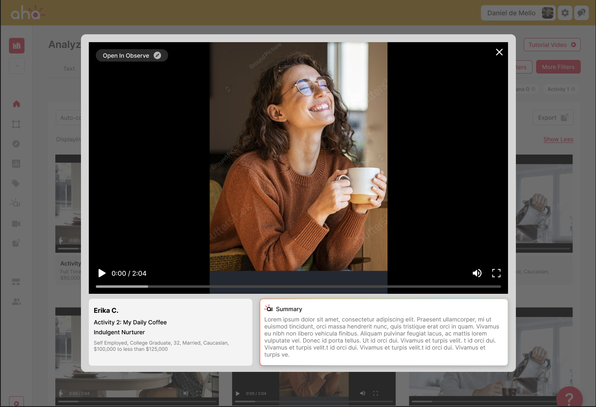
Task: Fullscreen the bottom-left background video
Action: click(199, 393)
